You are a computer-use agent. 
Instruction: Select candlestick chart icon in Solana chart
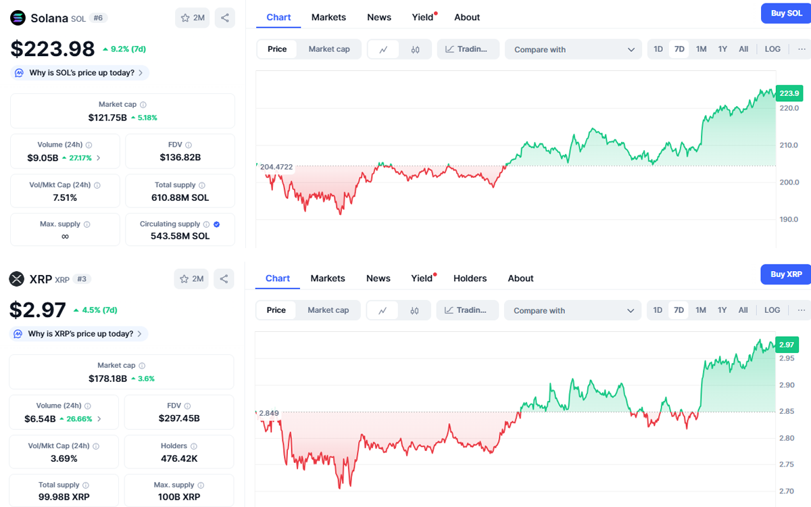tap(416, 49)
